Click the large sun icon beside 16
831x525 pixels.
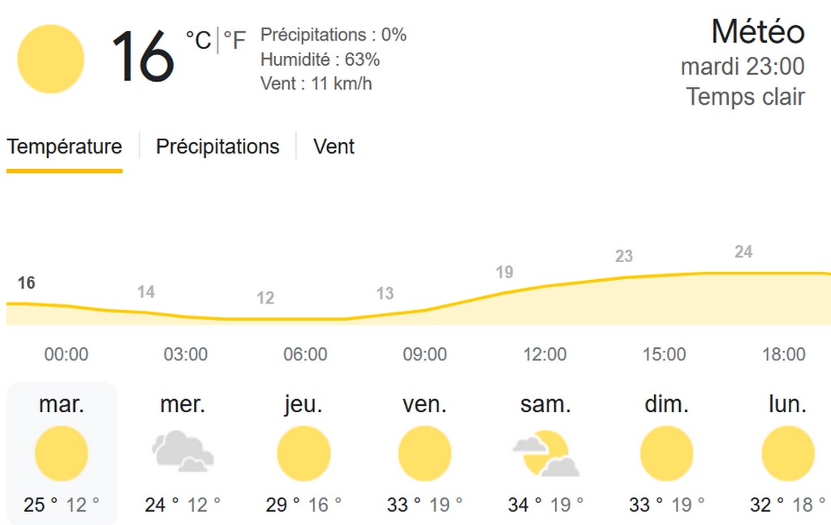point(50,58)
